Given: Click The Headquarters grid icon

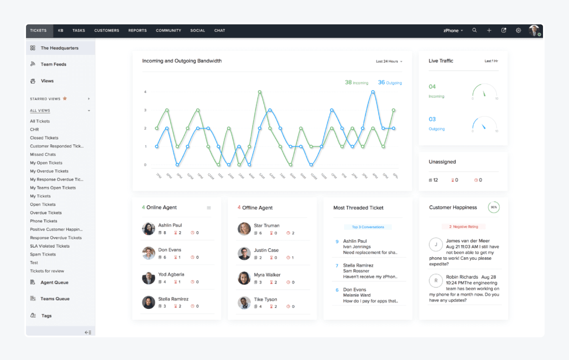Looking at the screenshot, I should click(x=33, y=48).
